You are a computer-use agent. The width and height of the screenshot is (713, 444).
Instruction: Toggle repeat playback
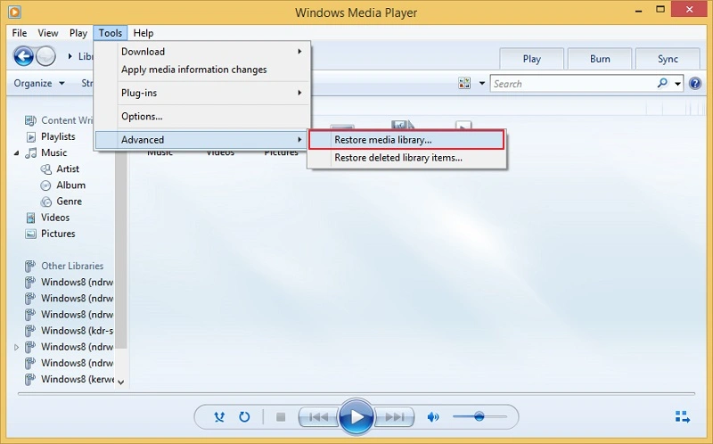[x=244, y=416]
